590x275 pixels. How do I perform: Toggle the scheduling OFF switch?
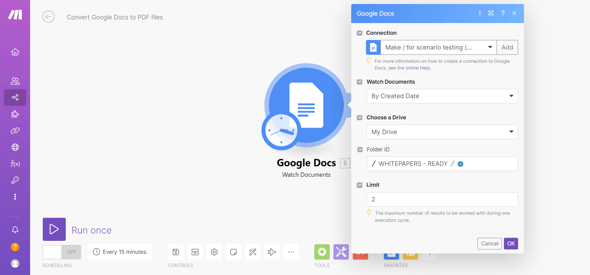tap(62, 252)
